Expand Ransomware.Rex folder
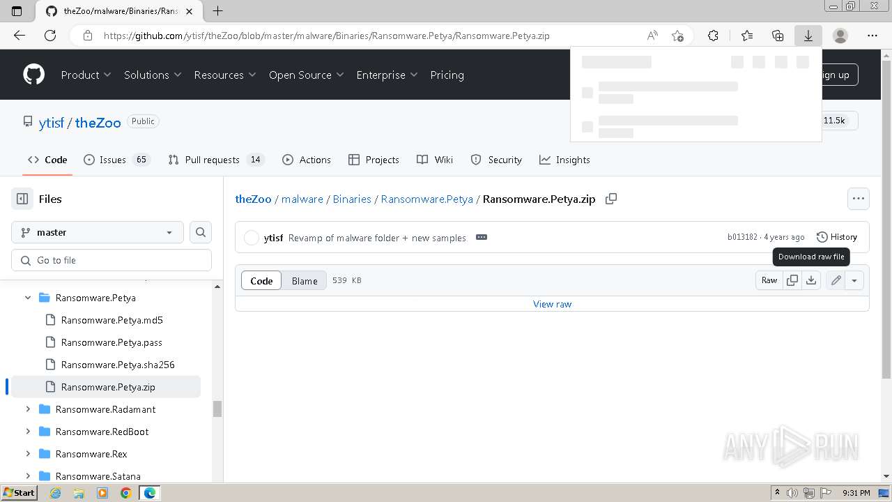Image resolution: width=892 pixels, height=502 pixels. pos(28,454)
